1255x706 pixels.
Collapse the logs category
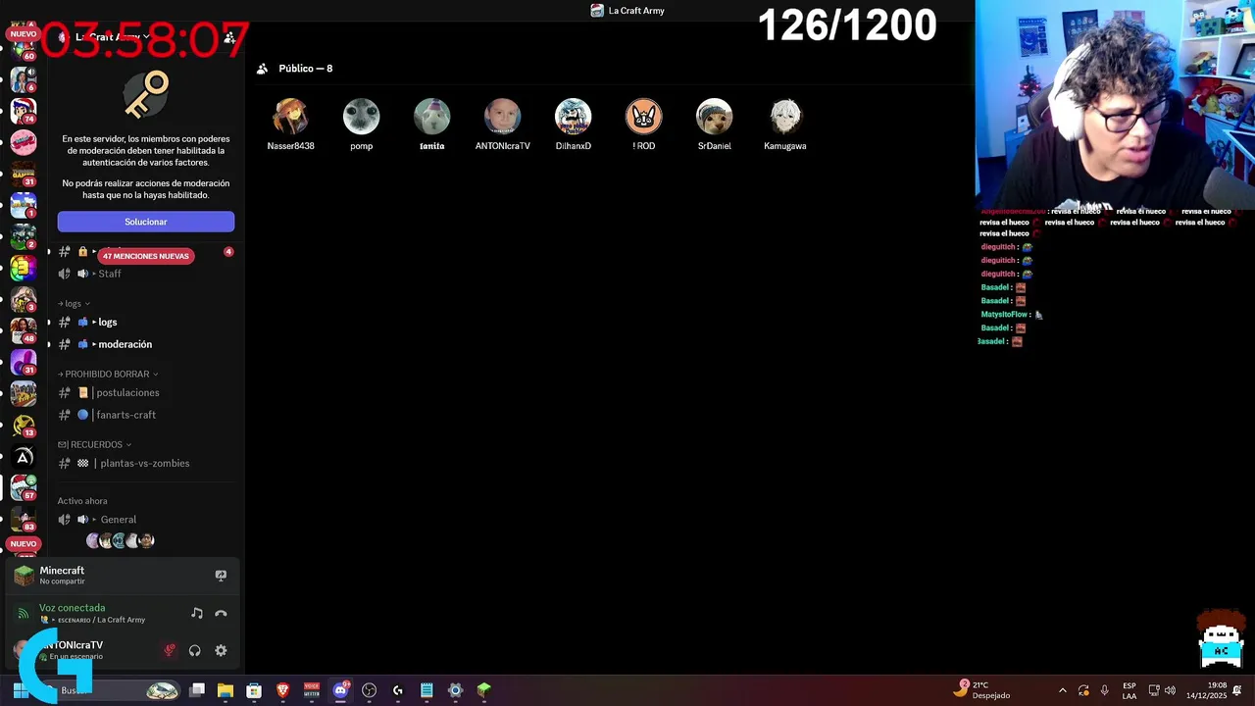pyautogui.click(x=75, y=303)
